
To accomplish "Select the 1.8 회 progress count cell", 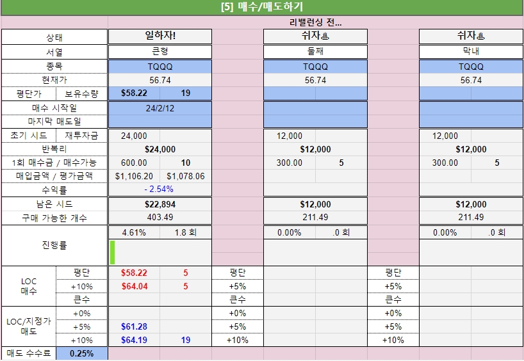I will coord(186,232).
